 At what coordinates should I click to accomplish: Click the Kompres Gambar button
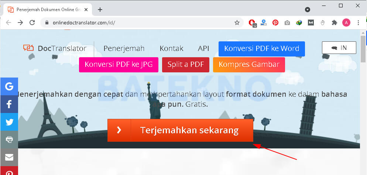pos(249,65)
